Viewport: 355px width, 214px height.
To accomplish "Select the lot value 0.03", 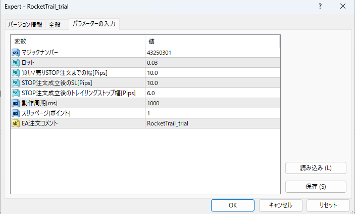I will (x=152, y=62).
